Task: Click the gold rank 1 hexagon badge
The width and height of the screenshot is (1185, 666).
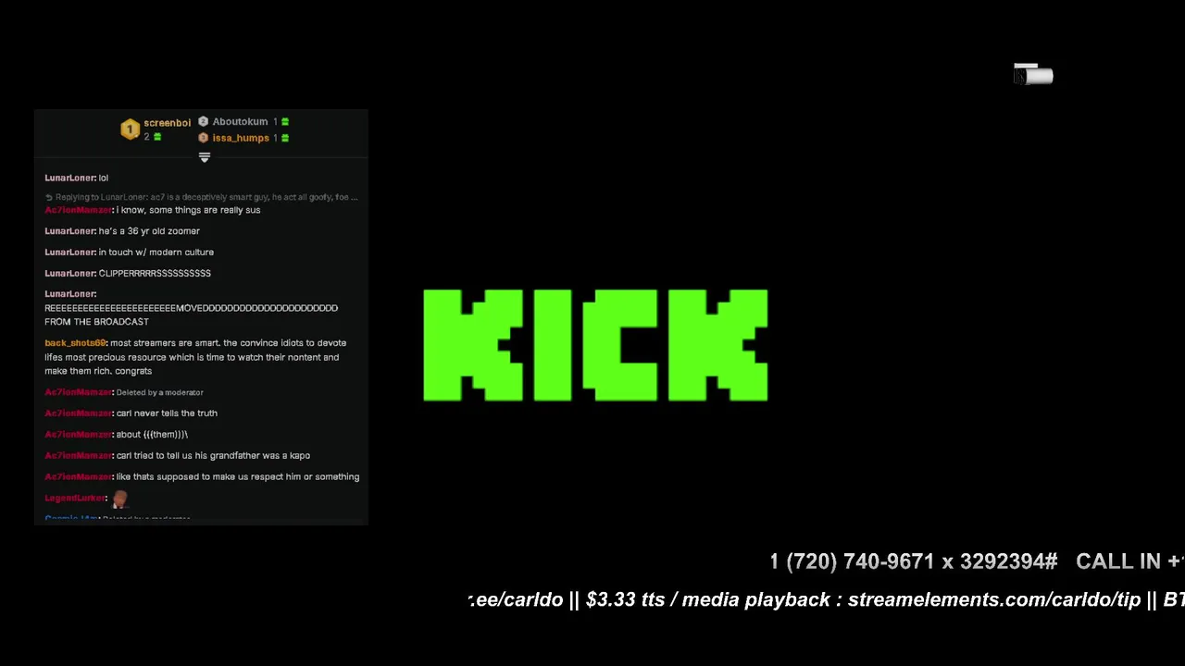Action: 130,129
